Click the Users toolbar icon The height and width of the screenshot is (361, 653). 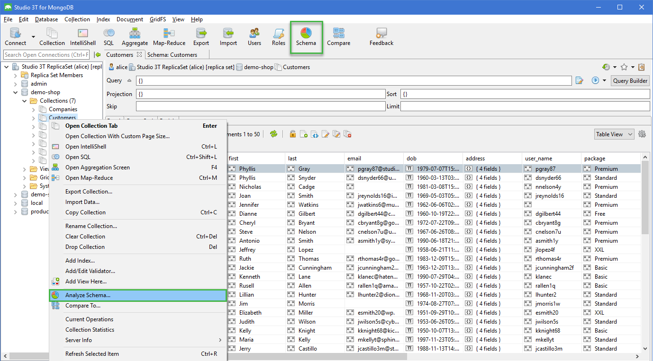pos(254,36)
